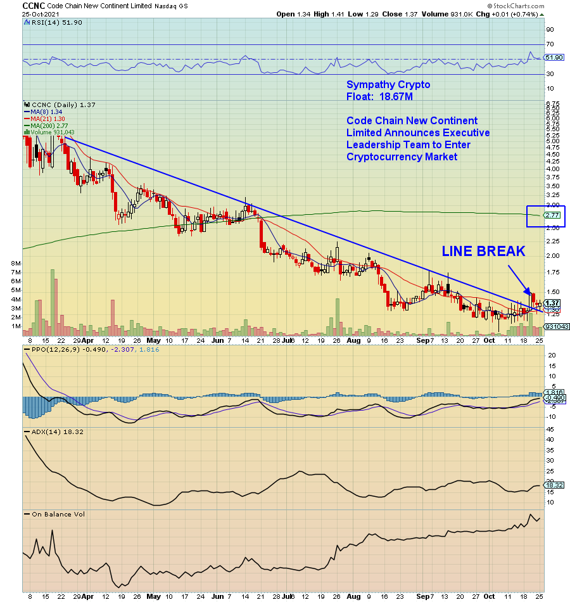Click 'Aug' on the price panel date axis
The width and height of the screenshot is (570, 602).
point(353,340)
